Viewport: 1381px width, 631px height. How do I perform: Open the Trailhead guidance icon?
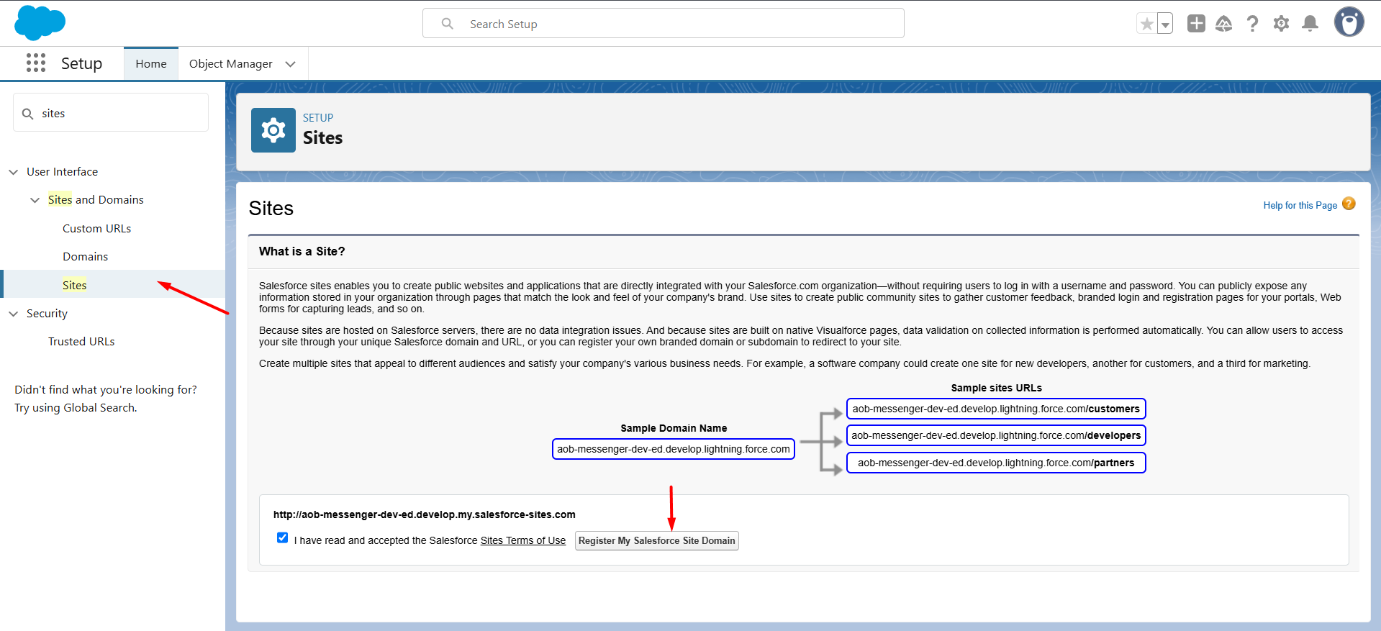[1223, 24]
